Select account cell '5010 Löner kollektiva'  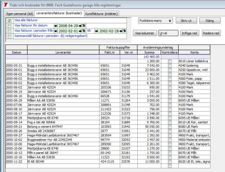coord(194,61)
